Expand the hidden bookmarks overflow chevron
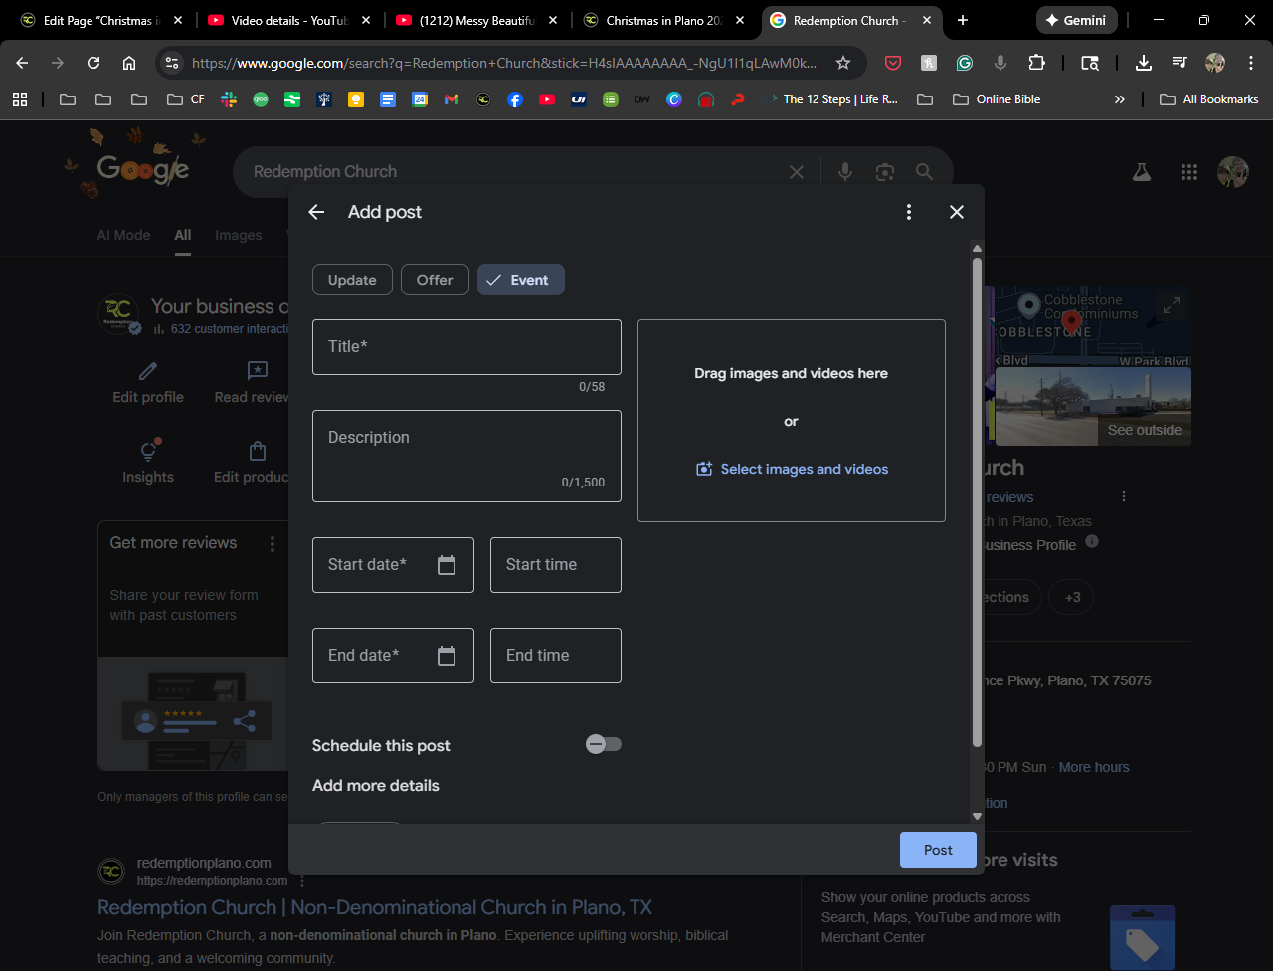 pos(1120,99)
